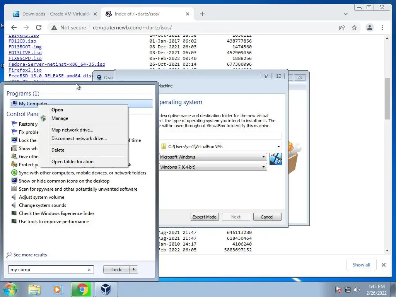Go back with the browser back arrow
This screenshot has height=297, width=396.
(x=14, y=27)
